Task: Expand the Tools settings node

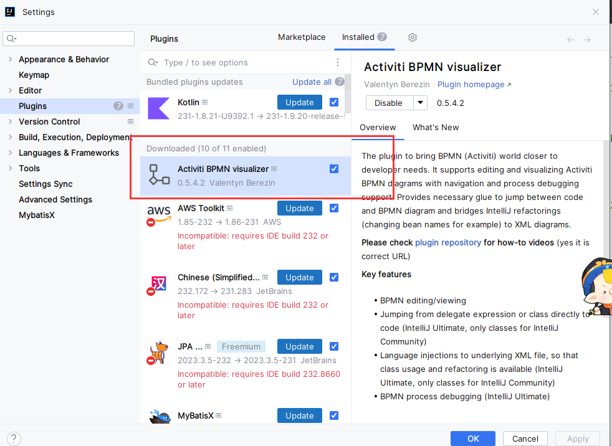Action: tap(11, 169)
